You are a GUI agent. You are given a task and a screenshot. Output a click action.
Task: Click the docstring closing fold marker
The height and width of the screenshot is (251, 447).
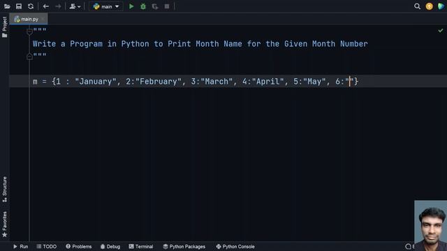tap(29, 56)
